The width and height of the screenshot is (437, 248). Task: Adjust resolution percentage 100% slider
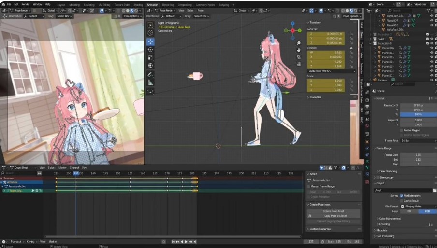click(x=418, y=114)
